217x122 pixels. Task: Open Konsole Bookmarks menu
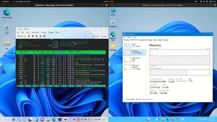click(x=35, y=33)
